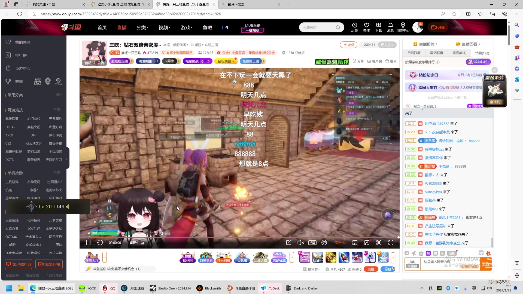The image size is (523, 294).
Task: Open the 背包 backpack button
Action: [x=388, y=269]
